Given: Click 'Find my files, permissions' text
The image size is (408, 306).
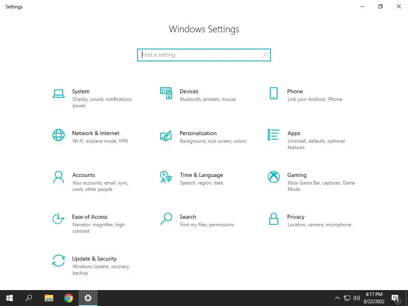Looking at the screenshot, I should click(x=207, y=225).
